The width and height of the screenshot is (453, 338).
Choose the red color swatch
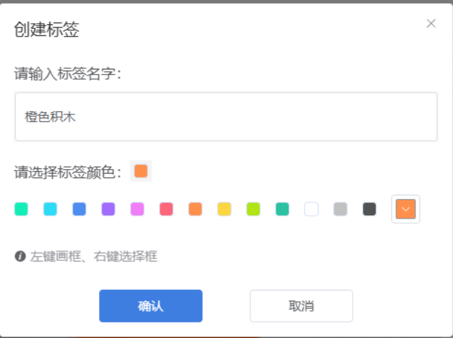tap(166, 209)
